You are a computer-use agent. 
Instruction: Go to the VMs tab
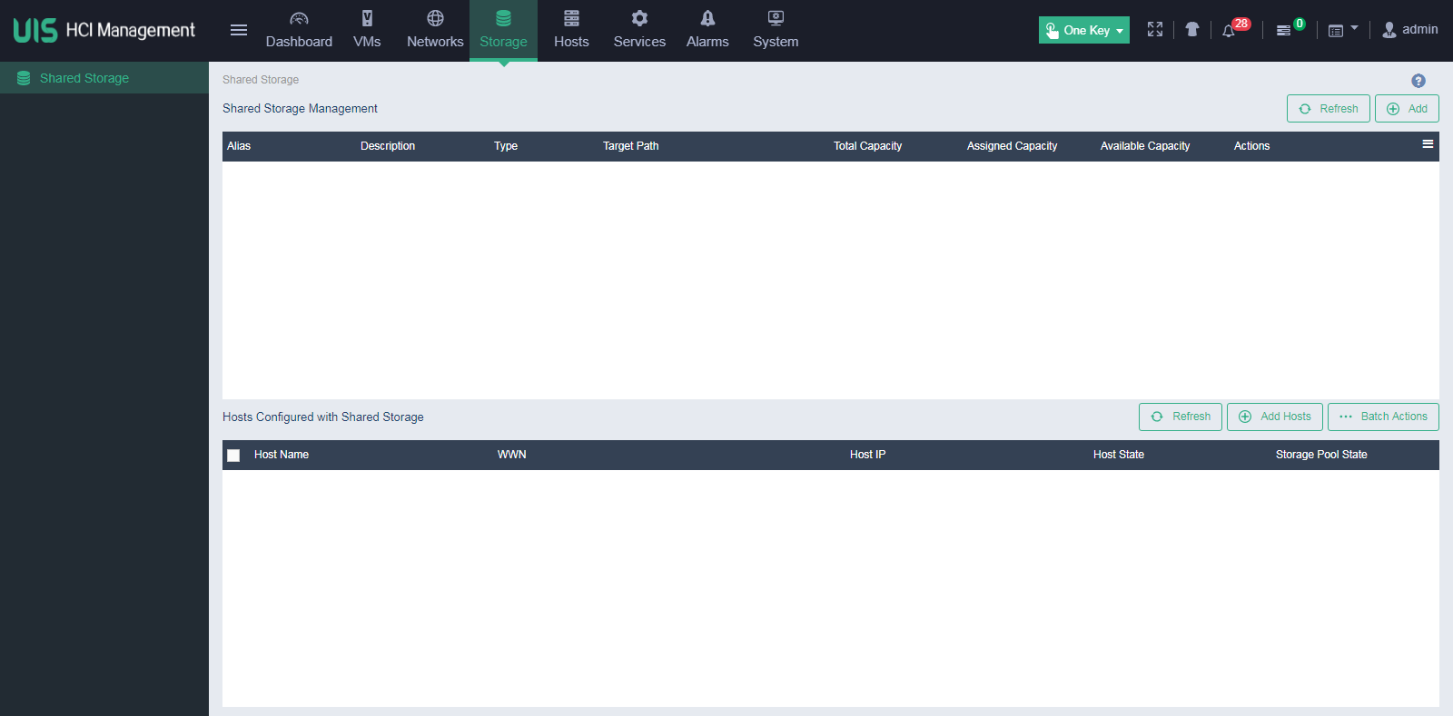click(367, 30)
